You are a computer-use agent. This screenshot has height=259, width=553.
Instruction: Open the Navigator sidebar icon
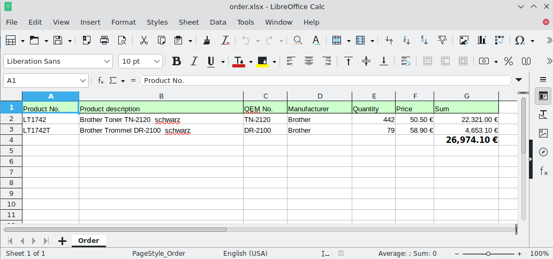(543, 152)
